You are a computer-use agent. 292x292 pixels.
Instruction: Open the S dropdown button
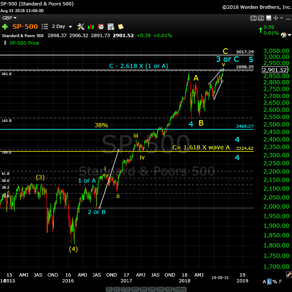click(x=254, y=18)
